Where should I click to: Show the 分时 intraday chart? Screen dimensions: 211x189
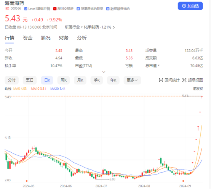tap(12, 80)
